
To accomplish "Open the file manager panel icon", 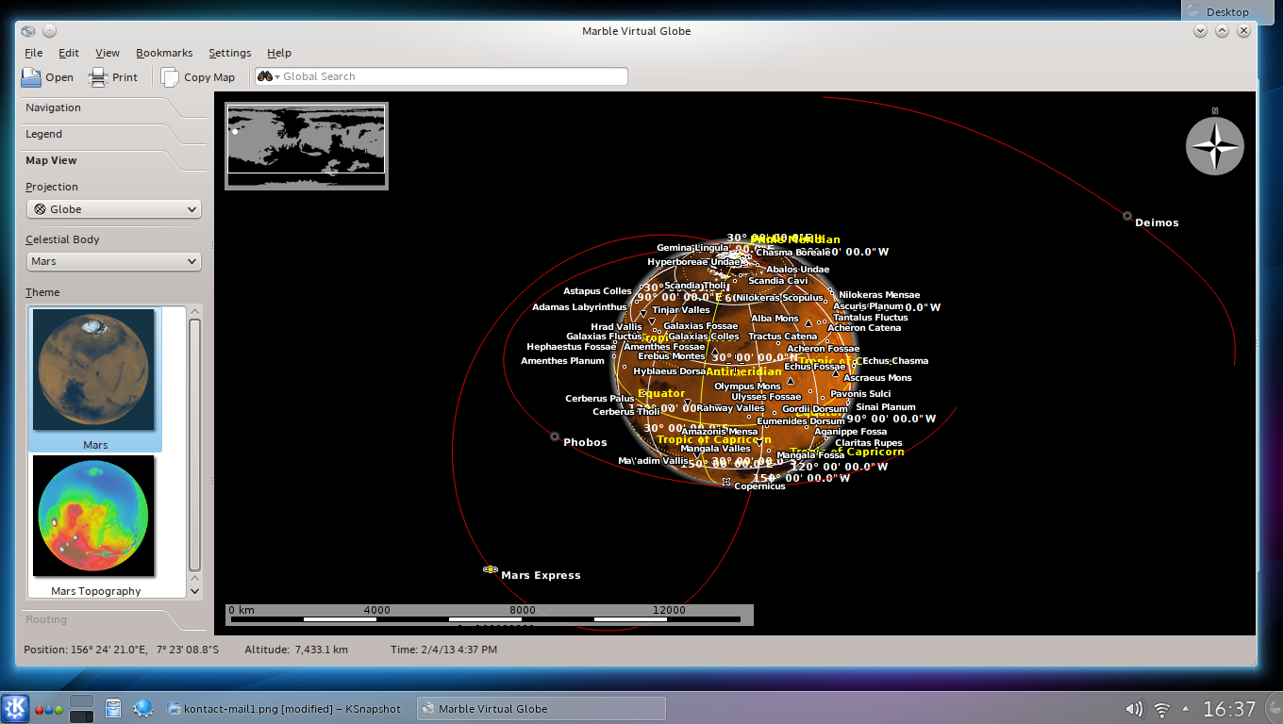I will (x=113, y=709).
